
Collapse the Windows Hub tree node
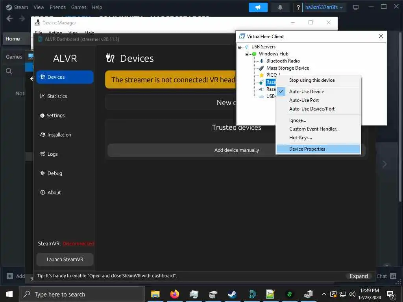(247, 54)
